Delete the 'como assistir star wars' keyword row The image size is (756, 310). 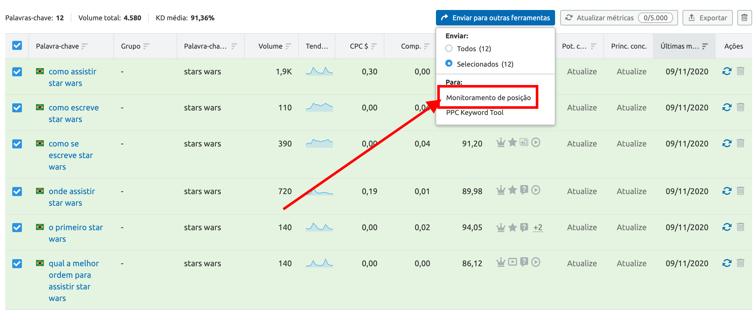click(x=741, y=71)
